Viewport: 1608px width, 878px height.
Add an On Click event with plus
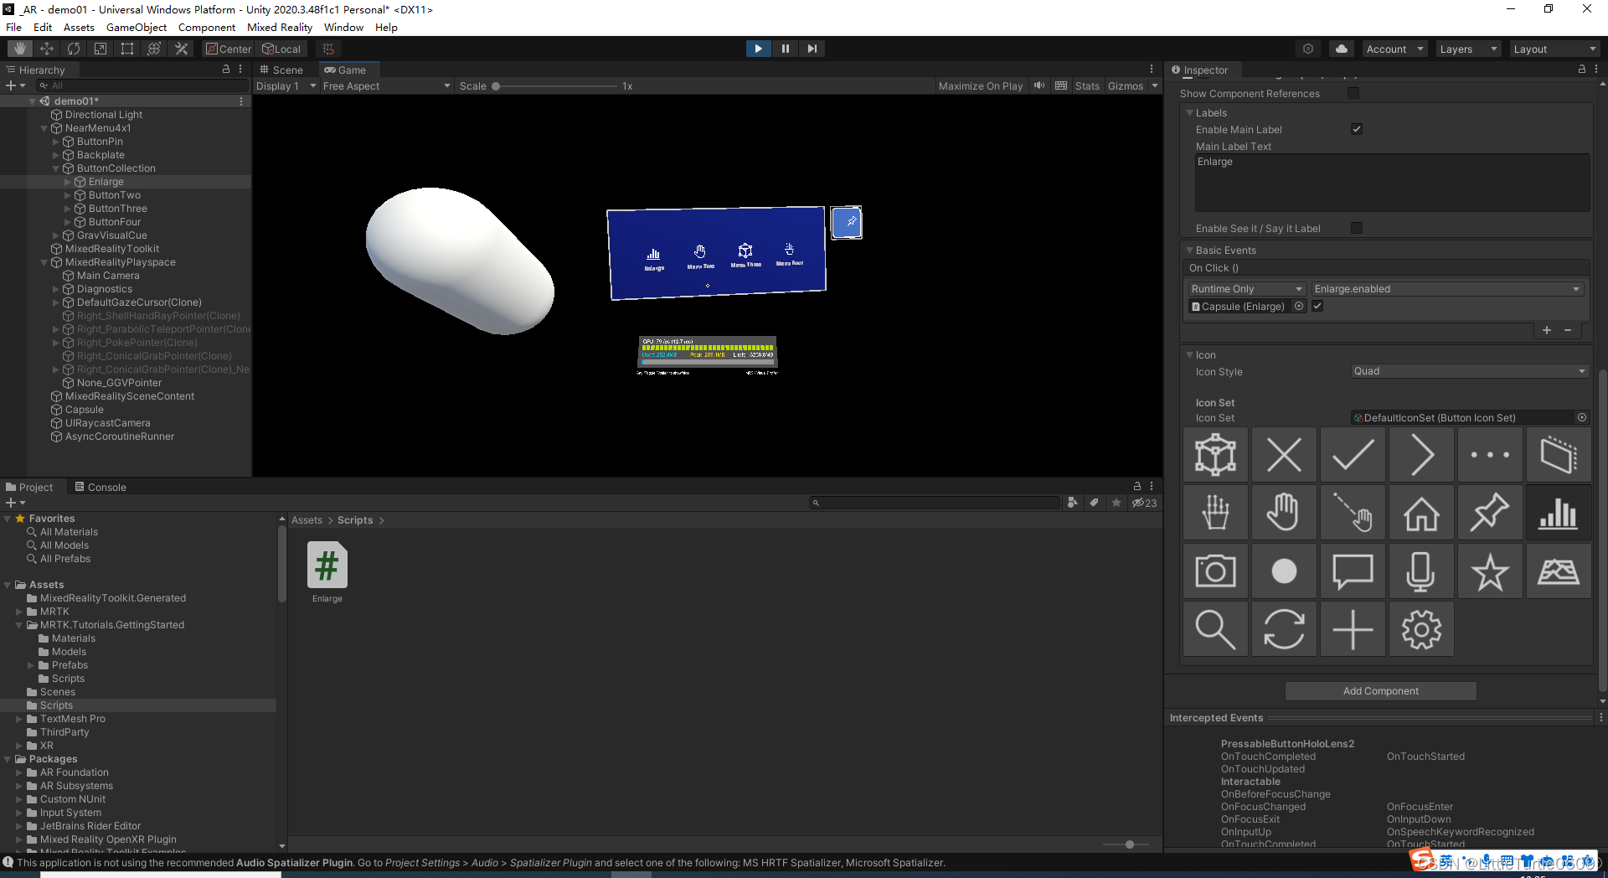(1547, 330)
